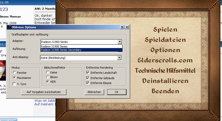Open the Adapter dropdown arrow
Image resolution: width=222 pixels, height=121 pixels.
[x=120, y=42]
